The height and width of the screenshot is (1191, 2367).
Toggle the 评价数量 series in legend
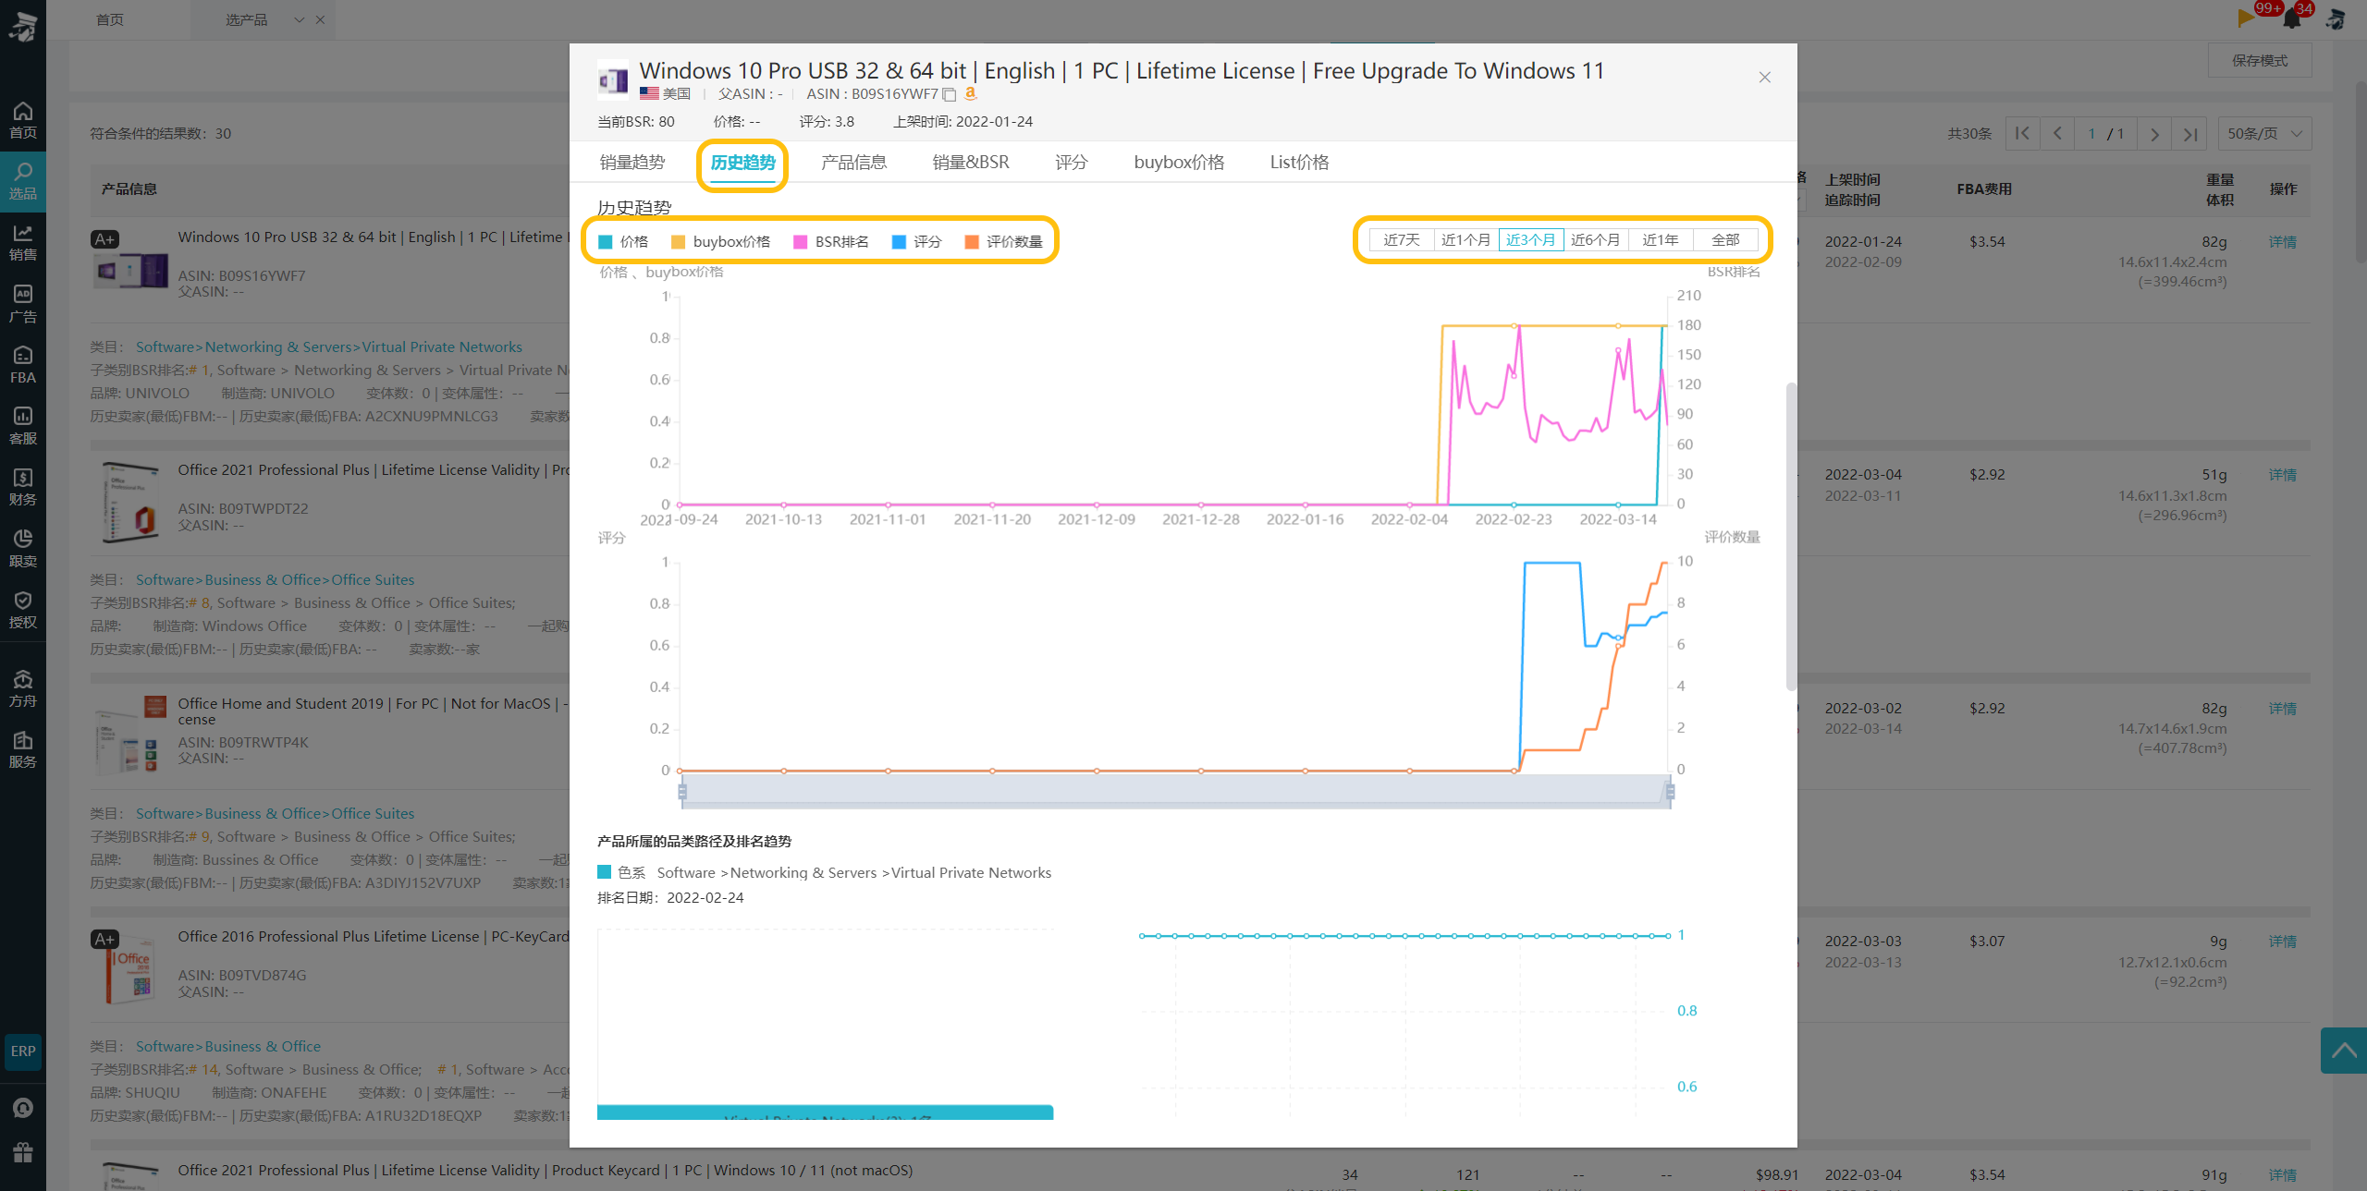click(1004, 242)
